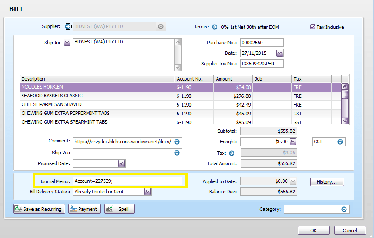This screenshot has width=374, height=238.
Task: Open the Comment dropdown arrow icon
Action: point(177,142)
